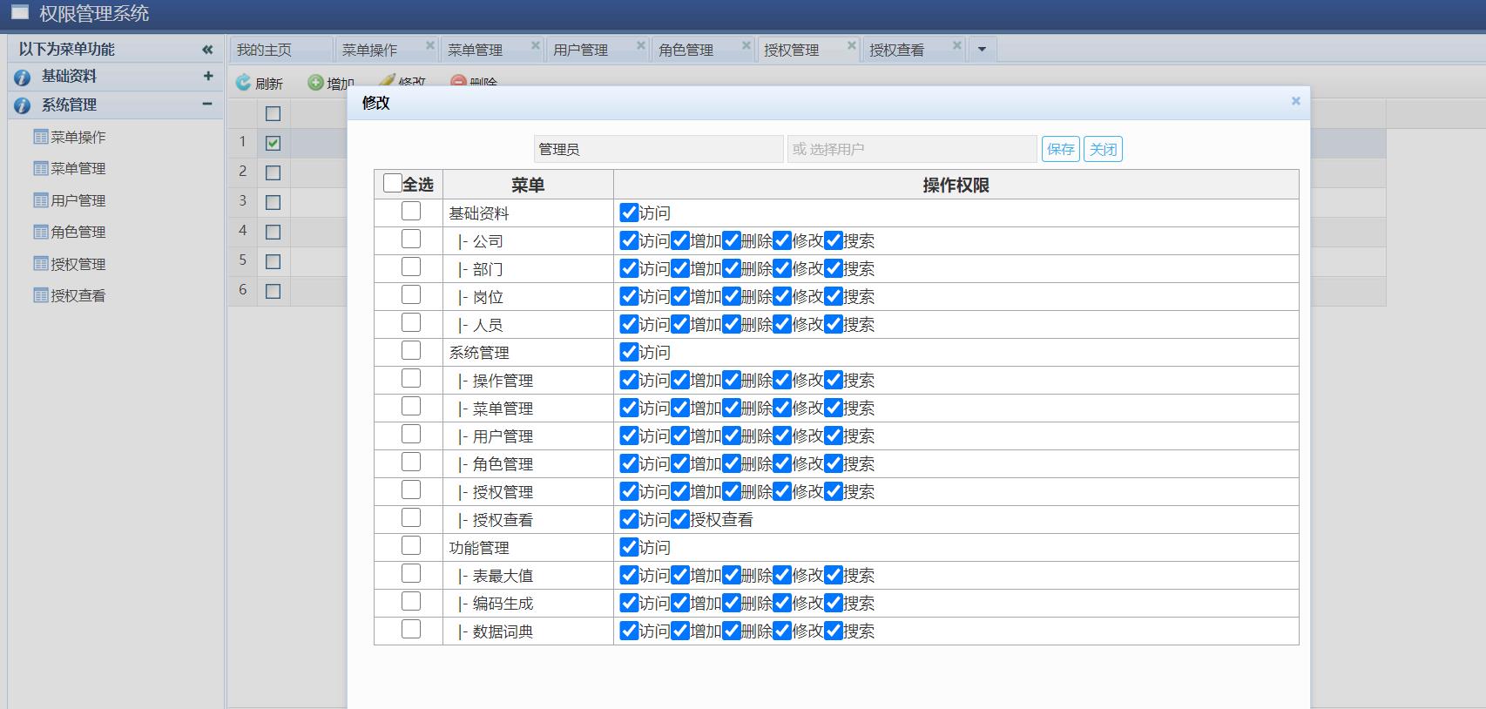The image size is (1486, 709).
Task: Click the grid icon for 角色管理 sidebar item
Action: pyautogui.click(x=40, y=232)
